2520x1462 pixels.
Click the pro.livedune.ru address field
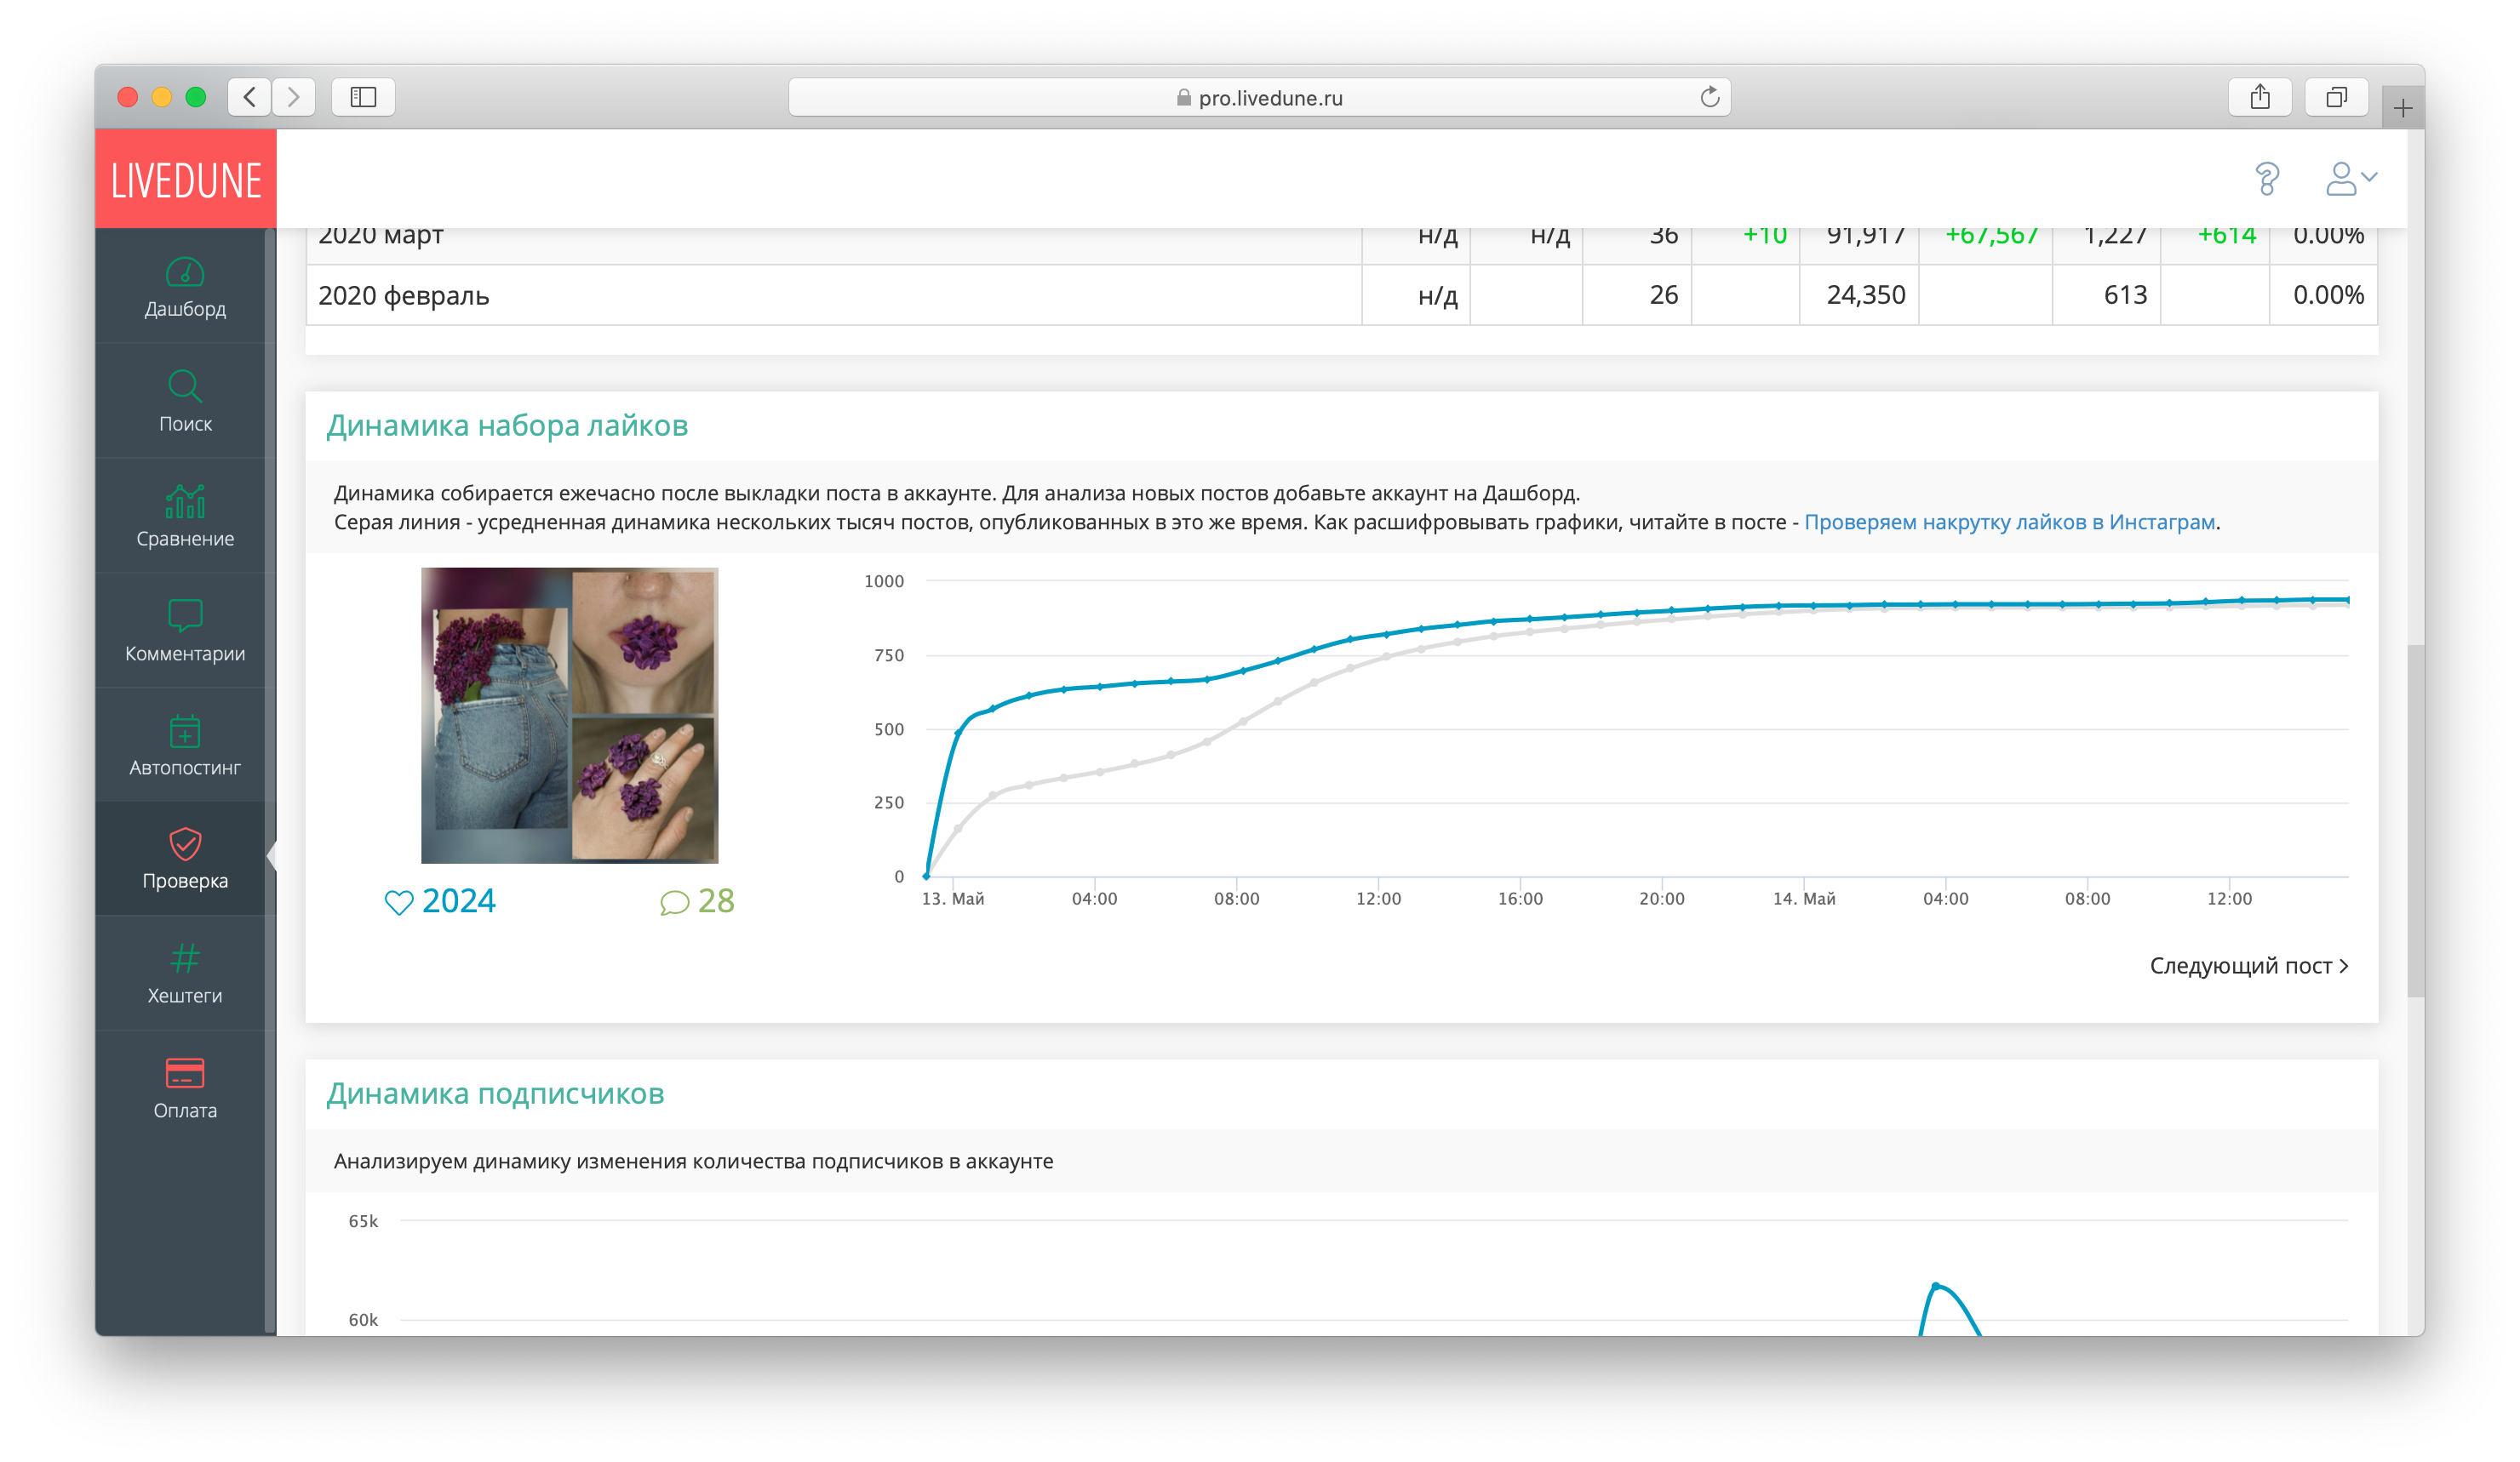tap(1258, 97)
